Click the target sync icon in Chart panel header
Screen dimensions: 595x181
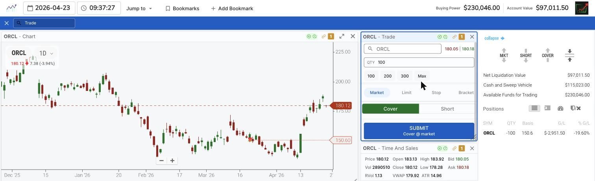pyautogui.click(x=309, y=37)
